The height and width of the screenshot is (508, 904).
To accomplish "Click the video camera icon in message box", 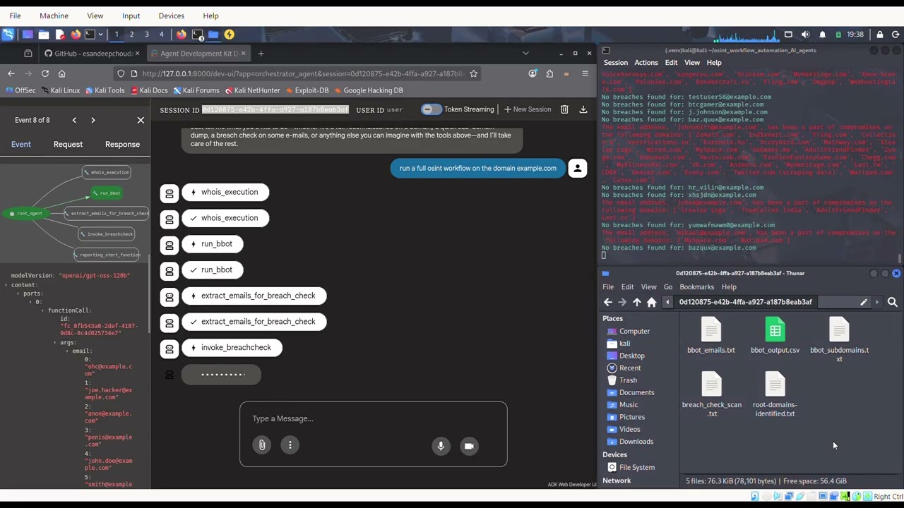I will tap(469, 446).
